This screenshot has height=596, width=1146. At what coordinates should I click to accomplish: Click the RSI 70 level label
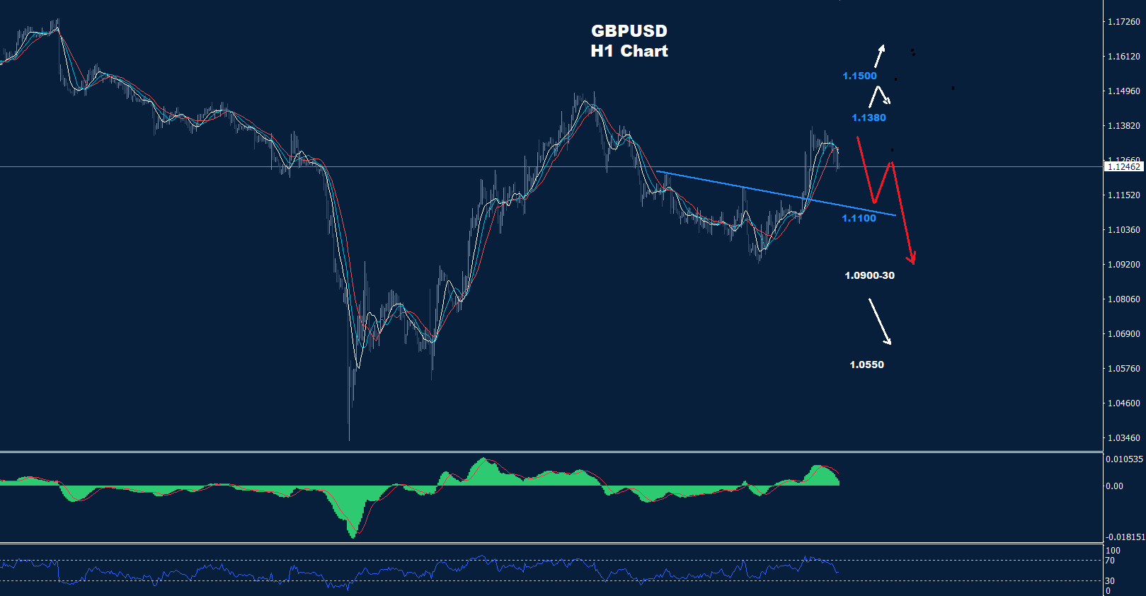coord(1110,561)
